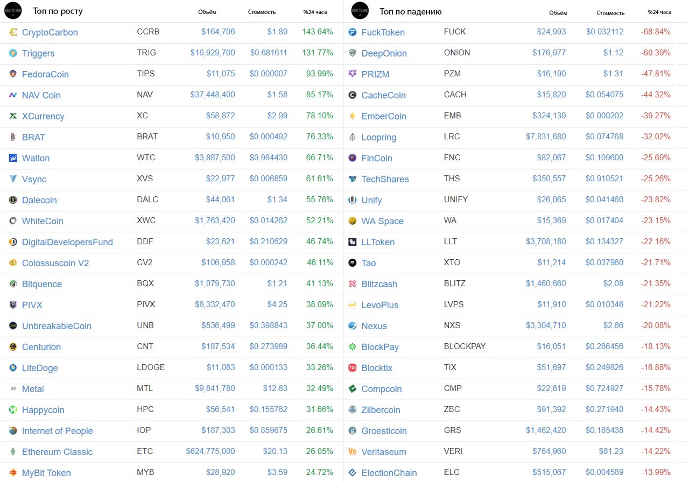The height and width of the screenshot is (483, 689).
Task: Click the CryptoCarbon coin icon
Action: click(13, 32)
